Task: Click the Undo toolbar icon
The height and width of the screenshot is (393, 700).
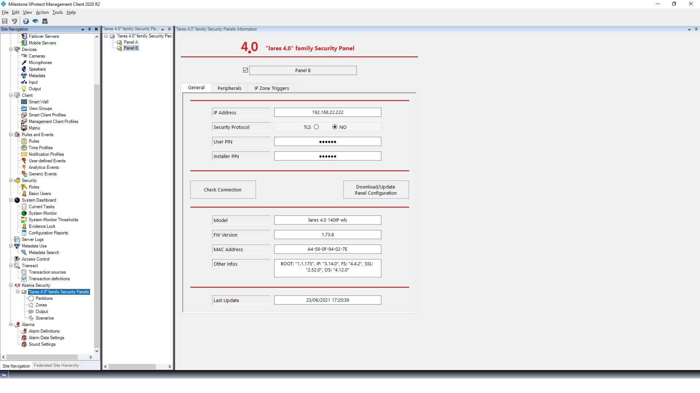Action: [14, 21]
